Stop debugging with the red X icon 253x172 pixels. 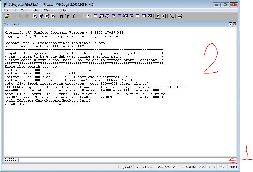47,16
